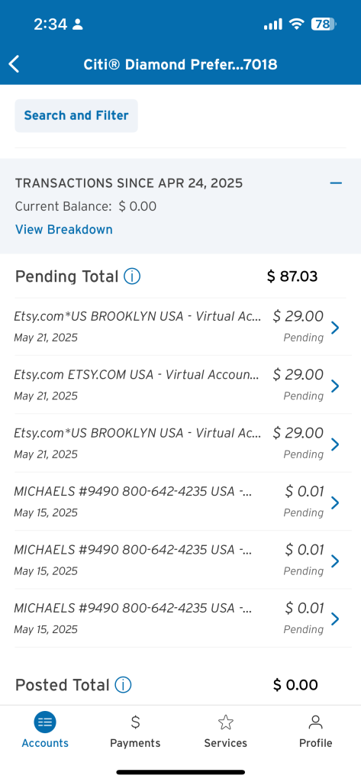The height and width of the screenshot is (782, 361).
Task: Open first Etsy.com*US BROOKLYN chevron
Action: coord(335,327)
